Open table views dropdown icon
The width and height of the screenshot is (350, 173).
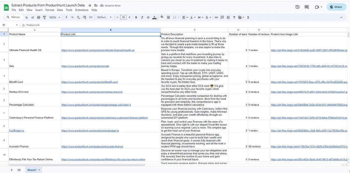coord(241,17)
